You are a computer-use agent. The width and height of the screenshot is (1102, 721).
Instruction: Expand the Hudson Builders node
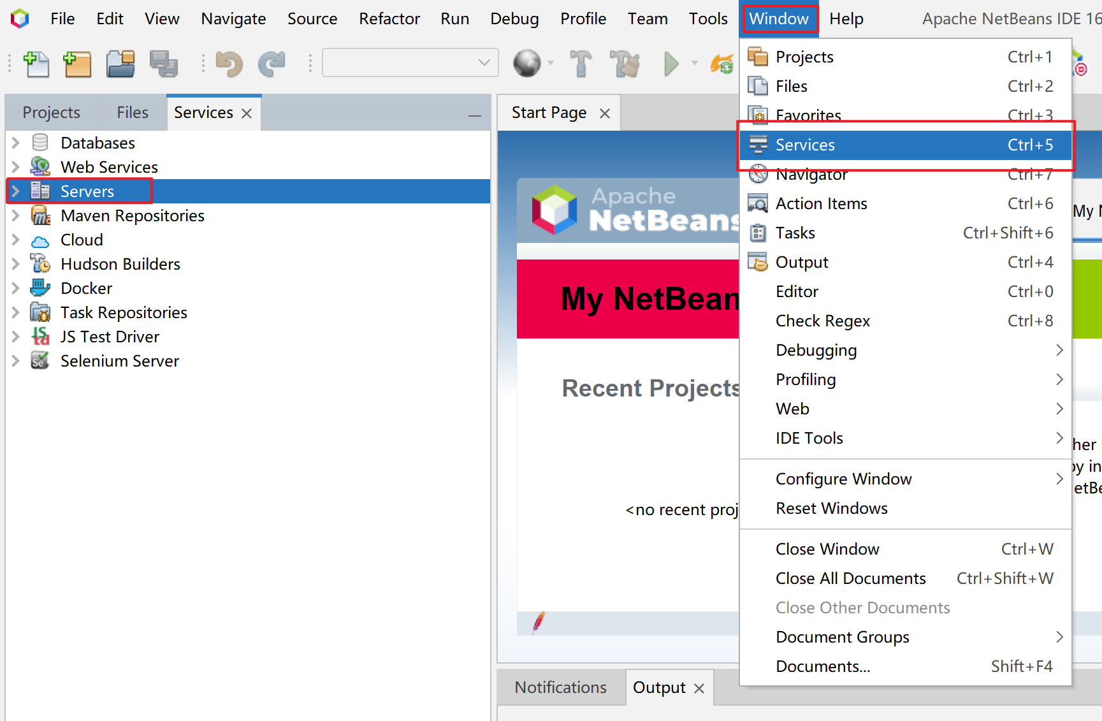[16, 263]
